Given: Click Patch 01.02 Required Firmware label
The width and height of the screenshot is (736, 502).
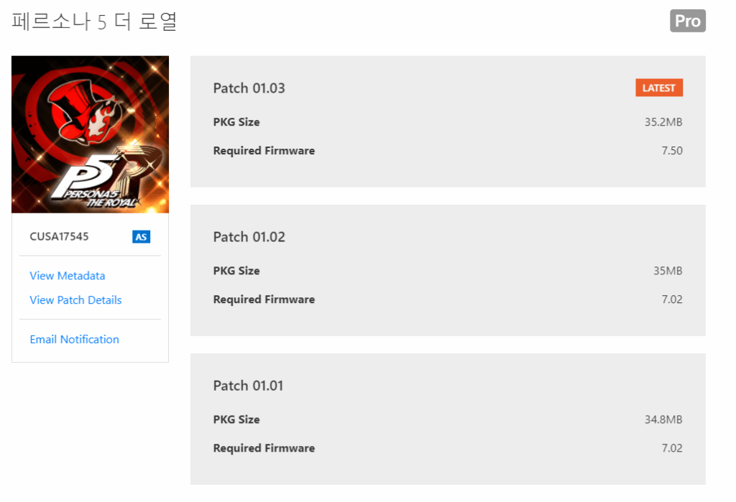Looking at the screenshot, I should point(264,299).
